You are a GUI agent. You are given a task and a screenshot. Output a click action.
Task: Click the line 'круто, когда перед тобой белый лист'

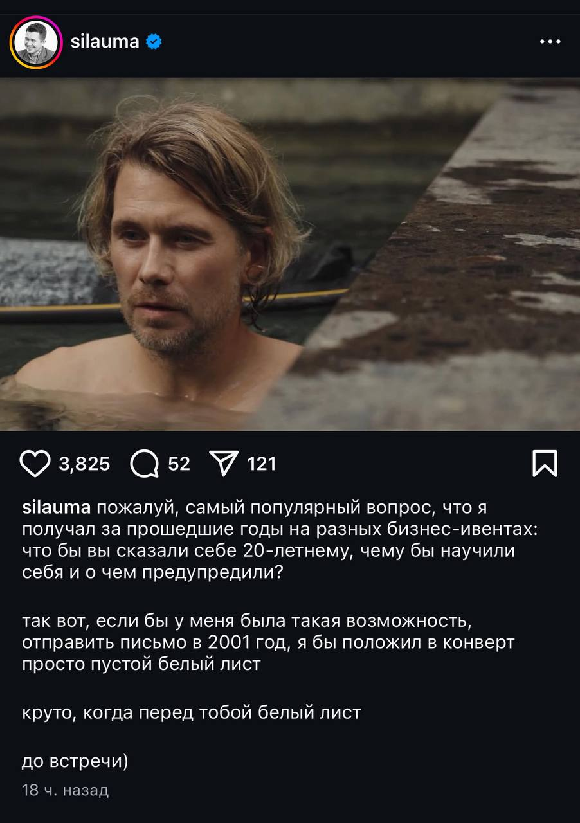click(192, 712)
